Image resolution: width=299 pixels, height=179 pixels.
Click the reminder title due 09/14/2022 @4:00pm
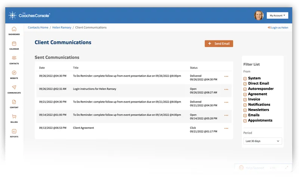click(127, 115)
